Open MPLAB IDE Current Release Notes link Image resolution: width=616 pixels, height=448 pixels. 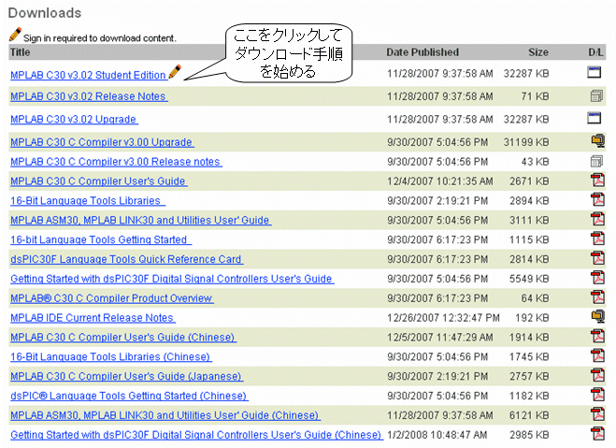click(x=93, y=318)
